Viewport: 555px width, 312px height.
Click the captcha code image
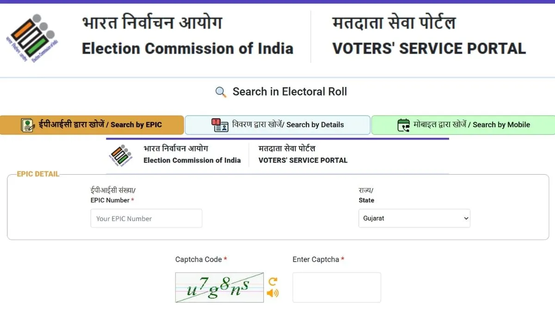(x=219, y=287)
